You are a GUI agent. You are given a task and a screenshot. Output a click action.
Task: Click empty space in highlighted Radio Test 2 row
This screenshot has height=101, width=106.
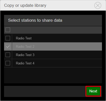68,46
